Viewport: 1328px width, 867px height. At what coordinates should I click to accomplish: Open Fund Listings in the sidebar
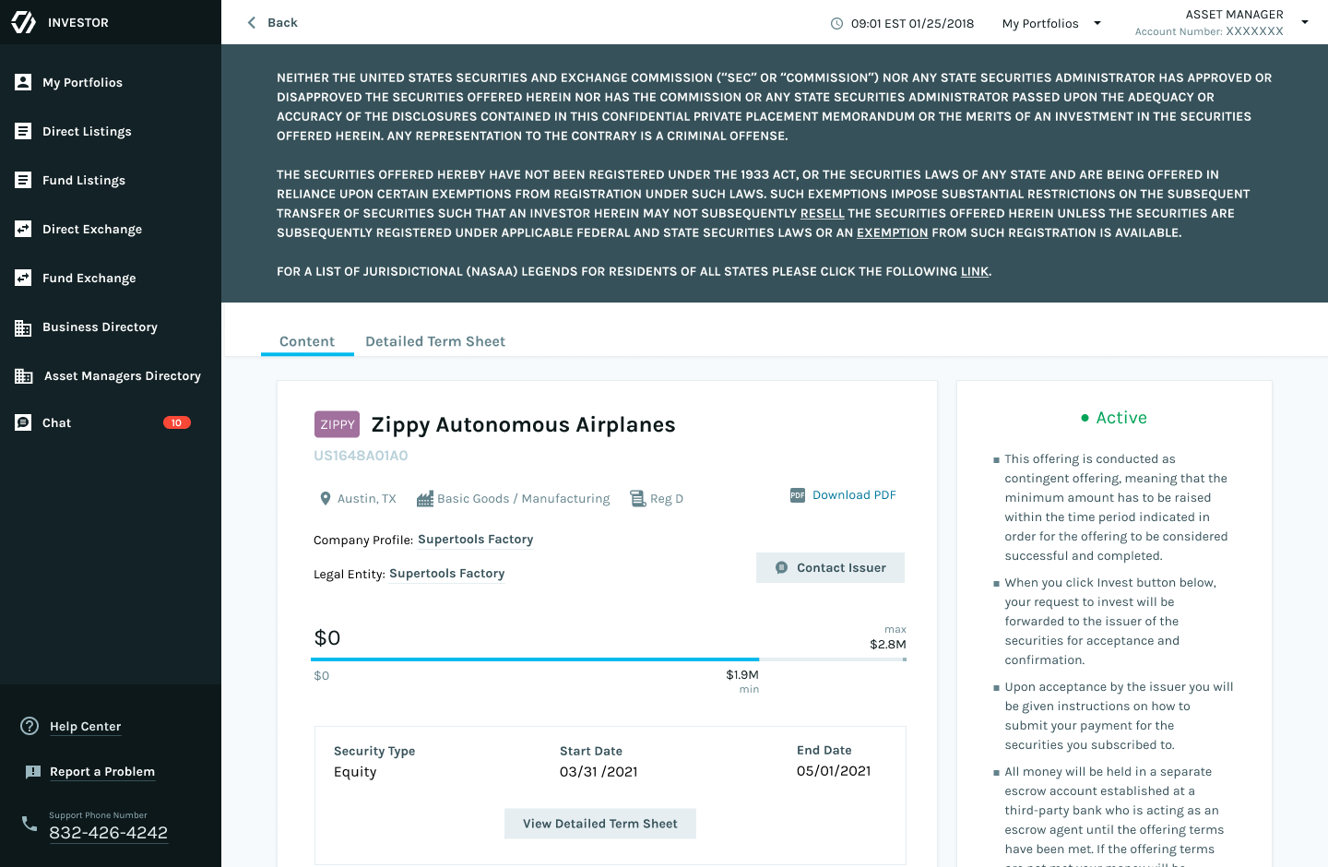click(x=83, y=181)
